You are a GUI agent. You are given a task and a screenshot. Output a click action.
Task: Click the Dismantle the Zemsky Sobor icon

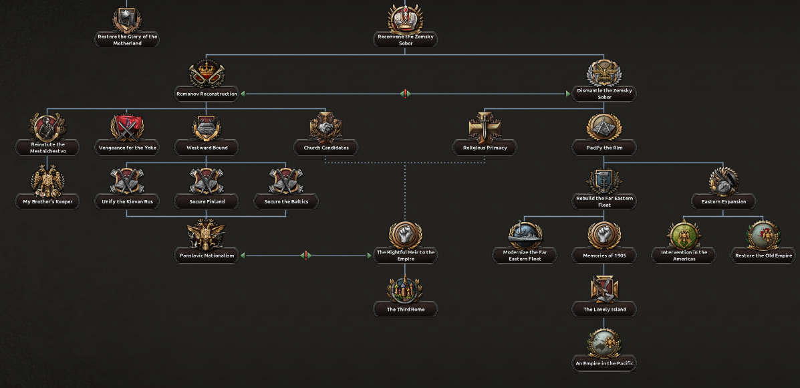point(604,73)
